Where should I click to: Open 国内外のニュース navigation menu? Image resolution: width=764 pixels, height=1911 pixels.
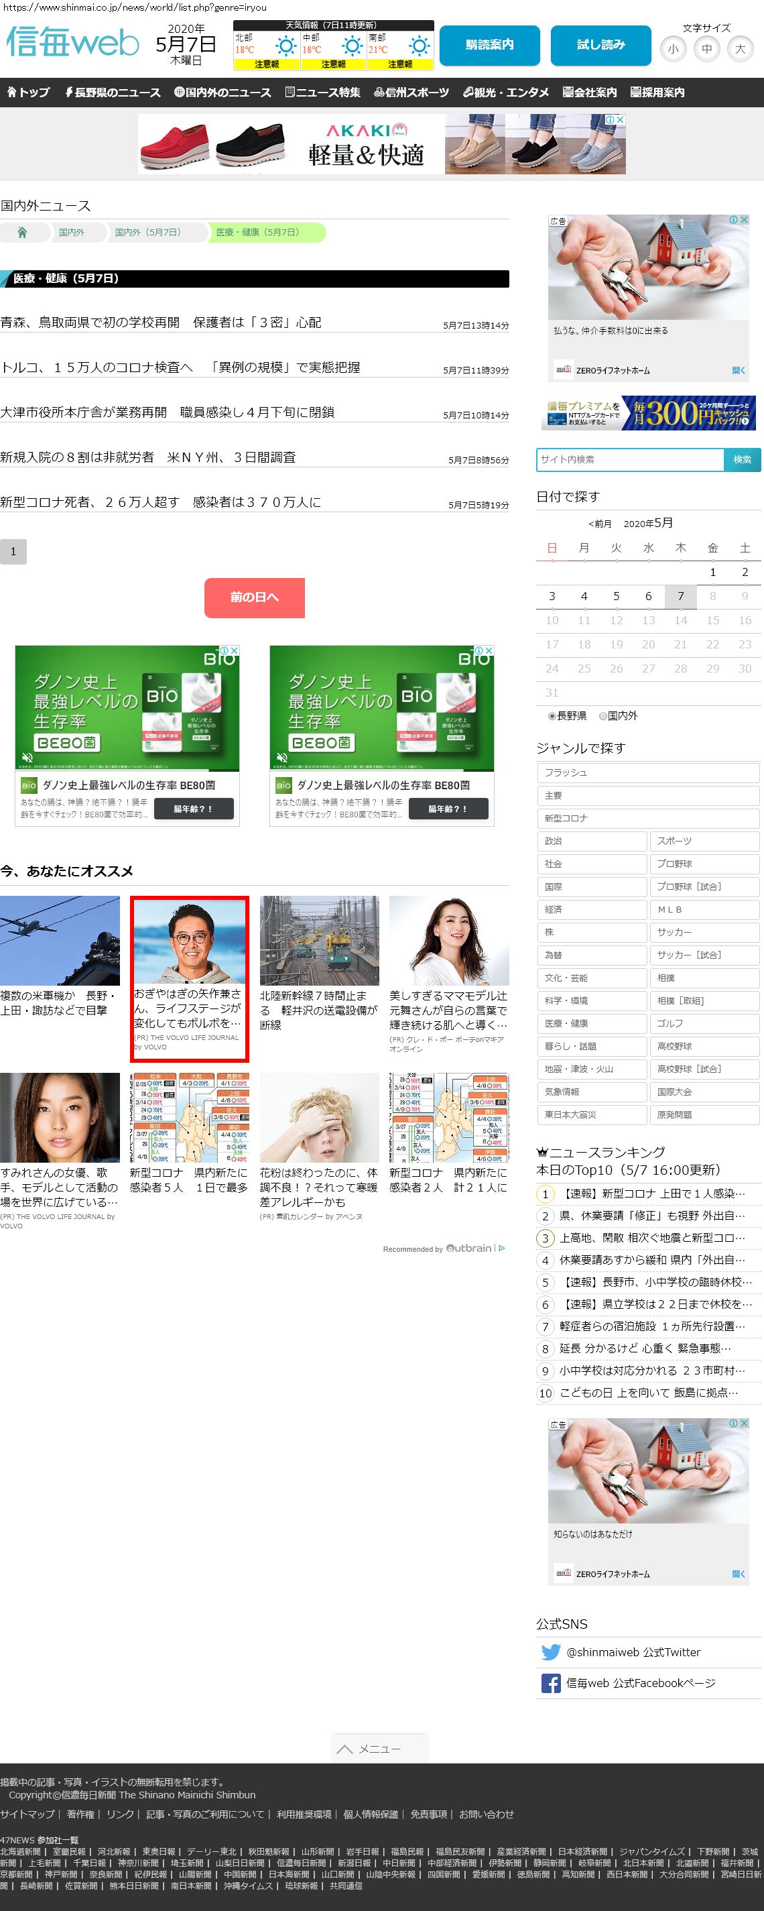(x=222, y=93)
